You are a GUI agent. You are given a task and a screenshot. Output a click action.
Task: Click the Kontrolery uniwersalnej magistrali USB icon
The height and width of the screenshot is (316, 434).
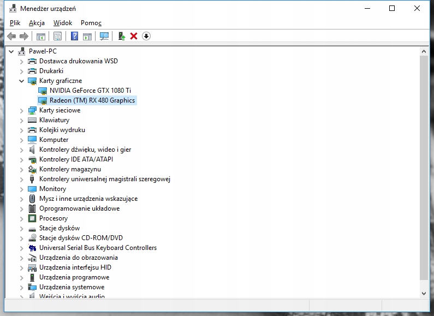click(x=32, y=179)
